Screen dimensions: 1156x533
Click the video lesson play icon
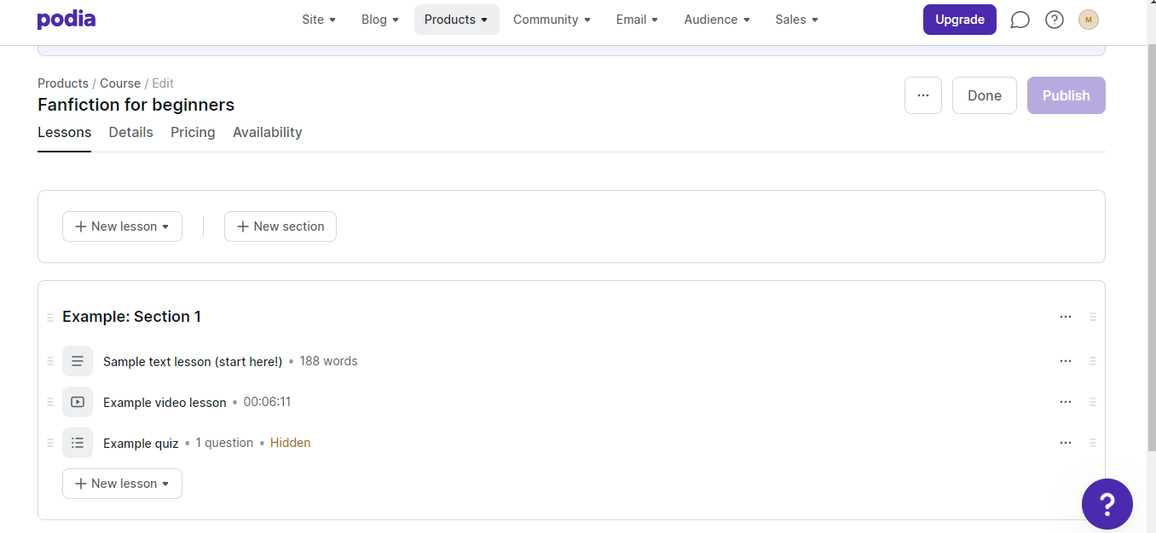pyautogui.click(x=78, y=402)
